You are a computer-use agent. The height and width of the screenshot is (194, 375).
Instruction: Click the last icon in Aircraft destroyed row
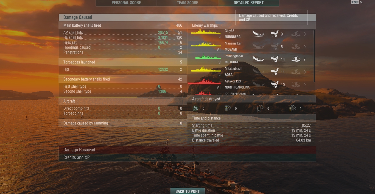click(x=293, y=109)
